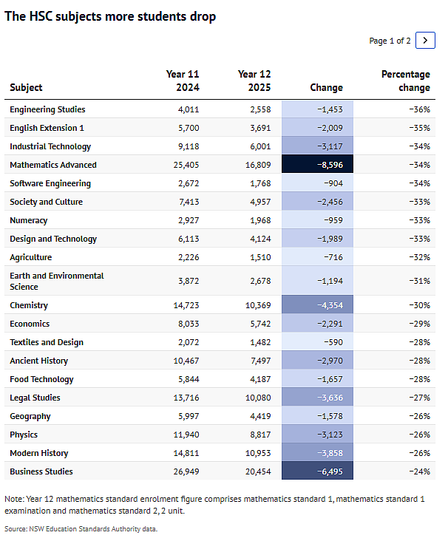Click the Change column header
The image size is (448, 538).
(327, 87)
